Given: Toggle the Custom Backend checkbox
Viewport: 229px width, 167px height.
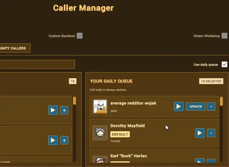Looking at the screenshot, I should pyautogui.click(x=79, y=36).
